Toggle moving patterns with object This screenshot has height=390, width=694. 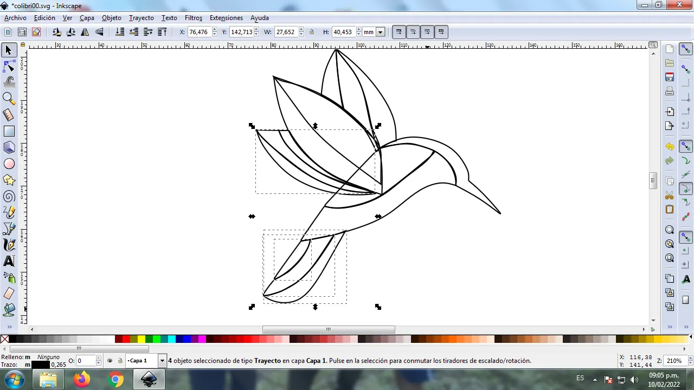441,32
